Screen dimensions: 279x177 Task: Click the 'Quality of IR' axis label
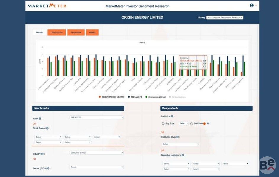[x=77, y=82]
